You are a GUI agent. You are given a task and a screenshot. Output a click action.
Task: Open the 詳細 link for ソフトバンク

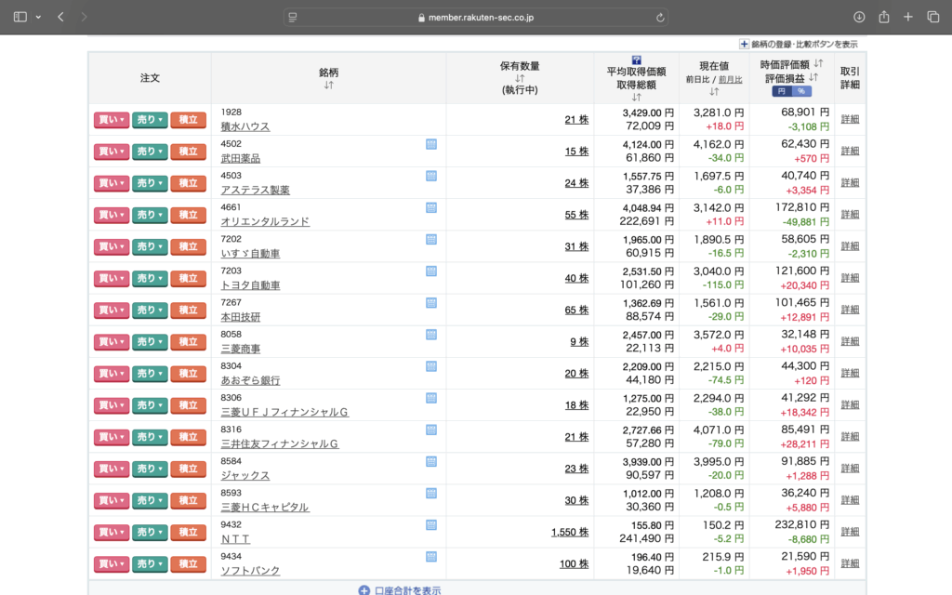click(x=850, y=563)
